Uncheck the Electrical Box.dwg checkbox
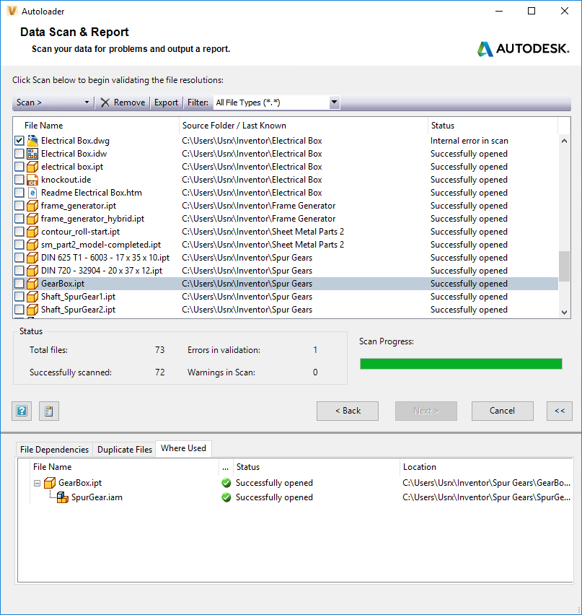 pos(19,141)
